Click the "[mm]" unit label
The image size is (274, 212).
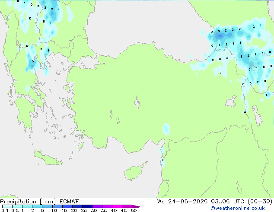click(x=48, y=202)
